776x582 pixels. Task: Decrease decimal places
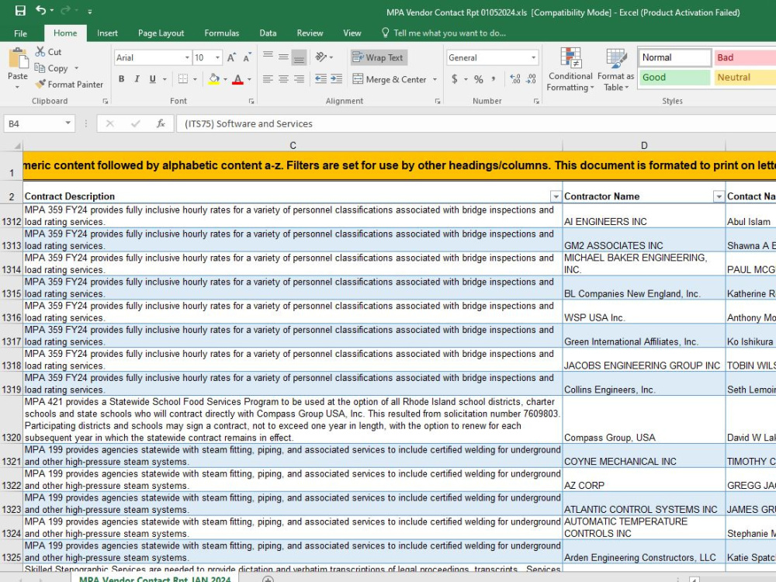tap(532, 79)
